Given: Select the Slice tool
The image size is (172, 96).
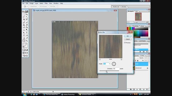Looking at the screenshot, I should point(27,19).
